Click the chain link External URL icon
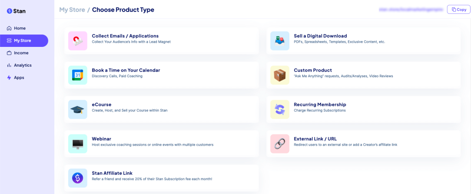 click(280, 143)
